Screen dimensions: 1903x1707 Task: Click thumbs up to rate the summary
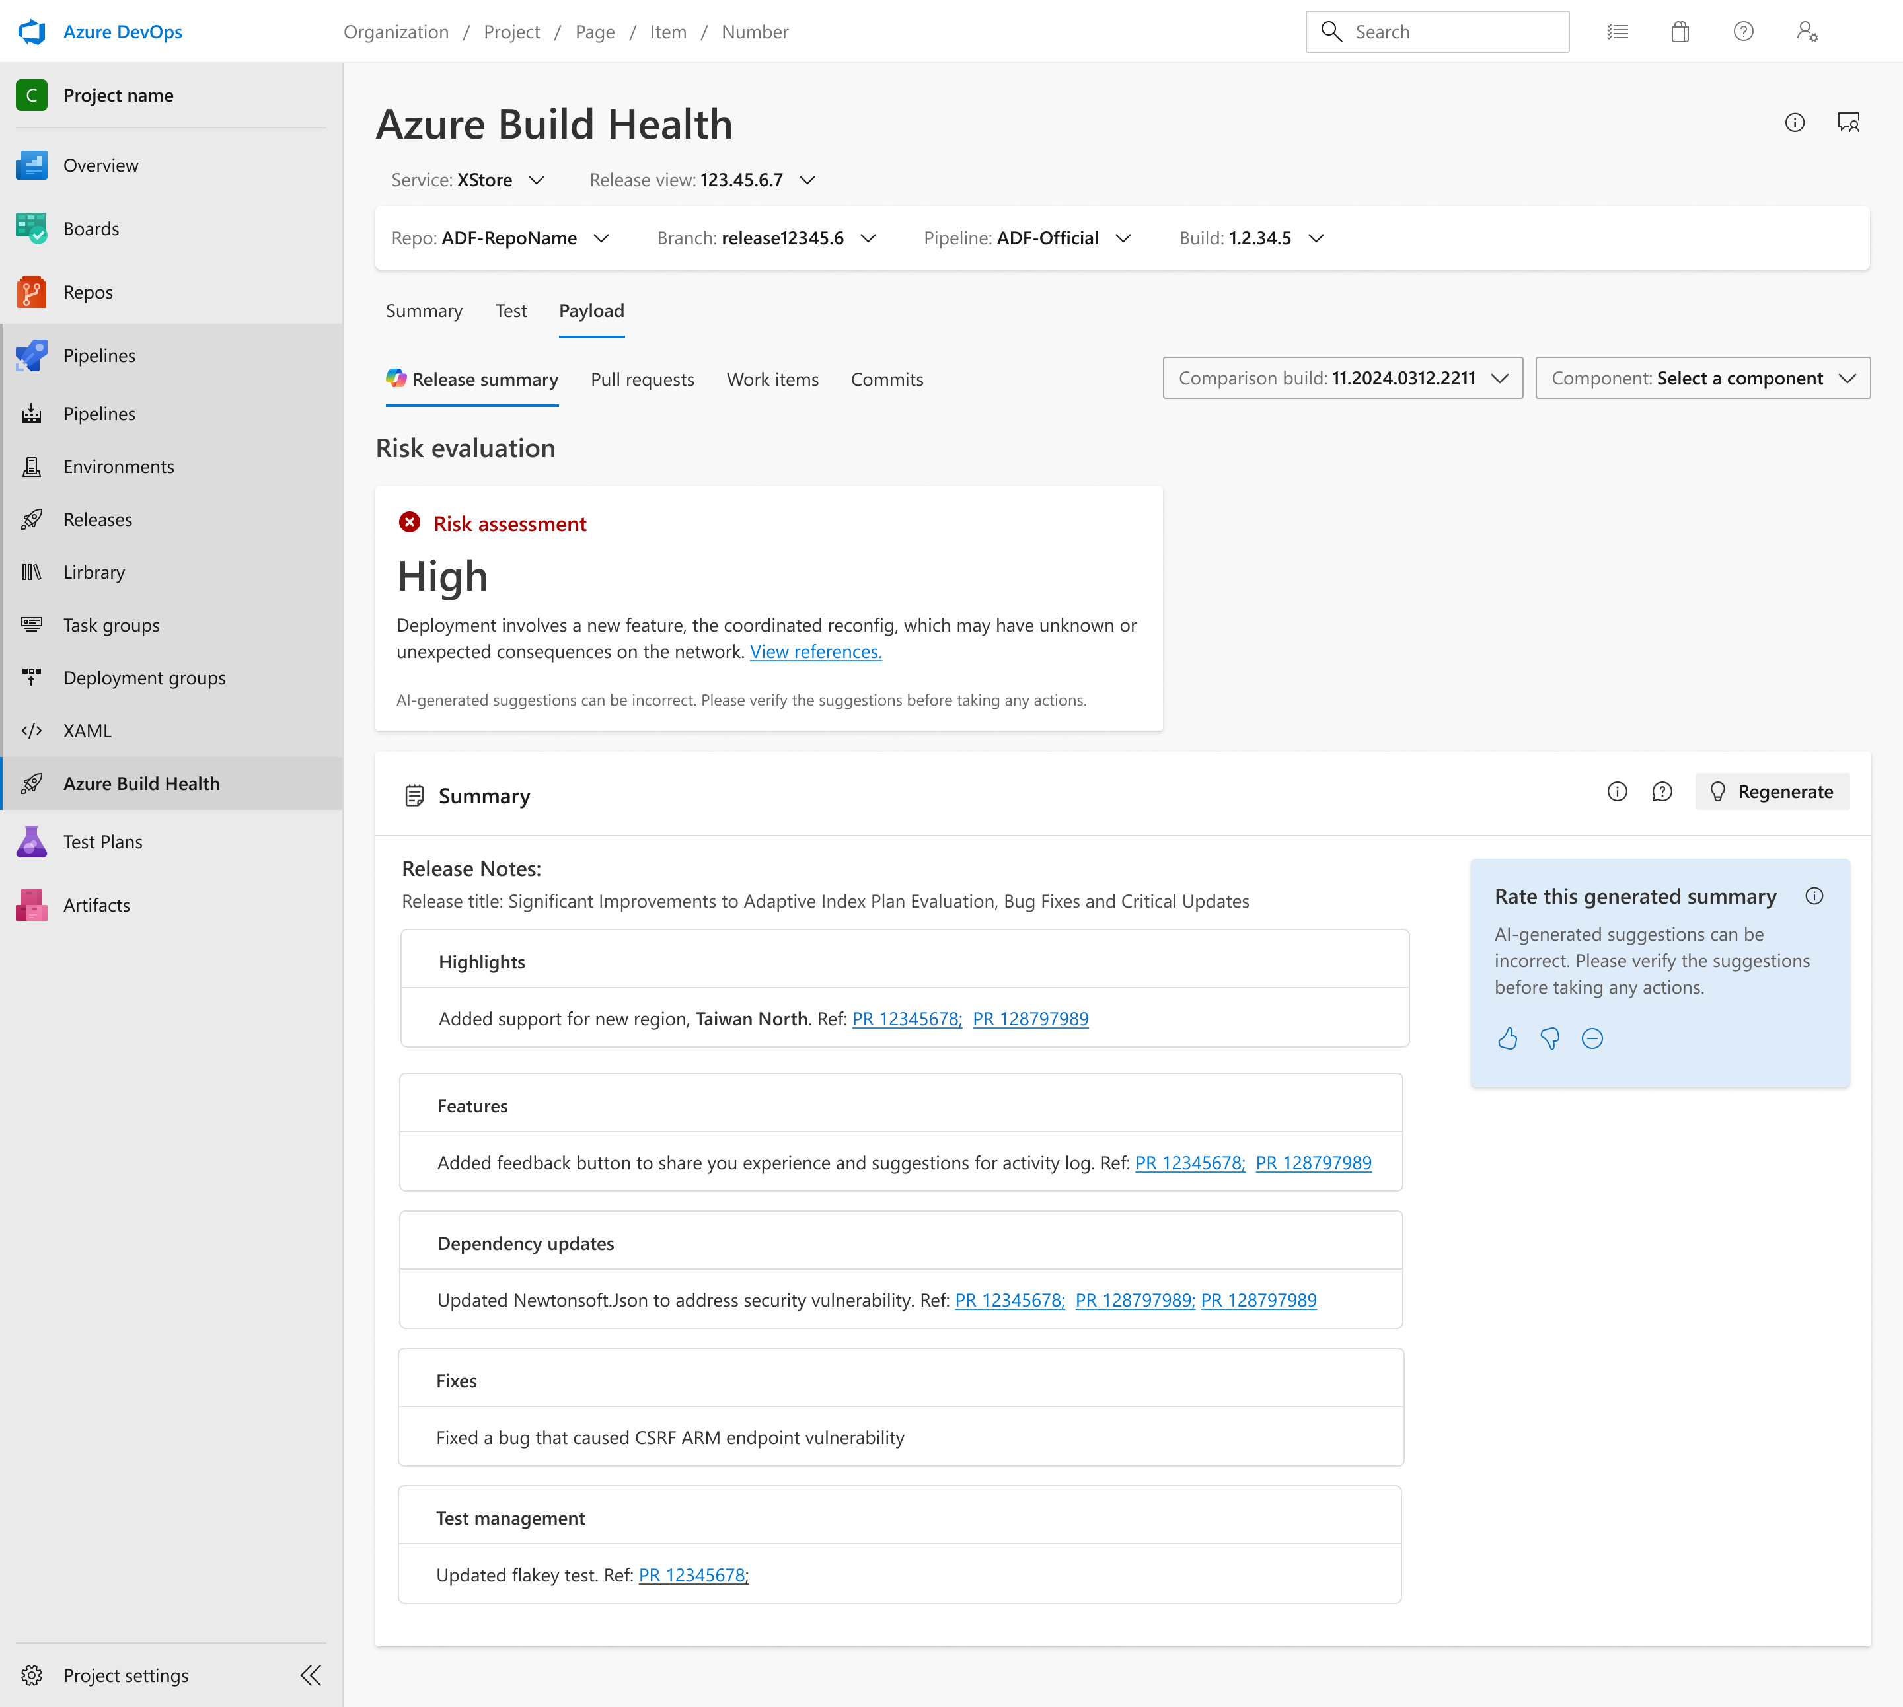point(1507,1038)
